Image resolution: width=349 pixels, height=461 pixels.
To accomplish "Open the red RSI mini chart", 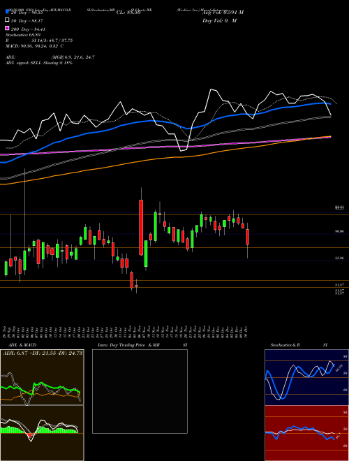I will click(x=306, y=433).
